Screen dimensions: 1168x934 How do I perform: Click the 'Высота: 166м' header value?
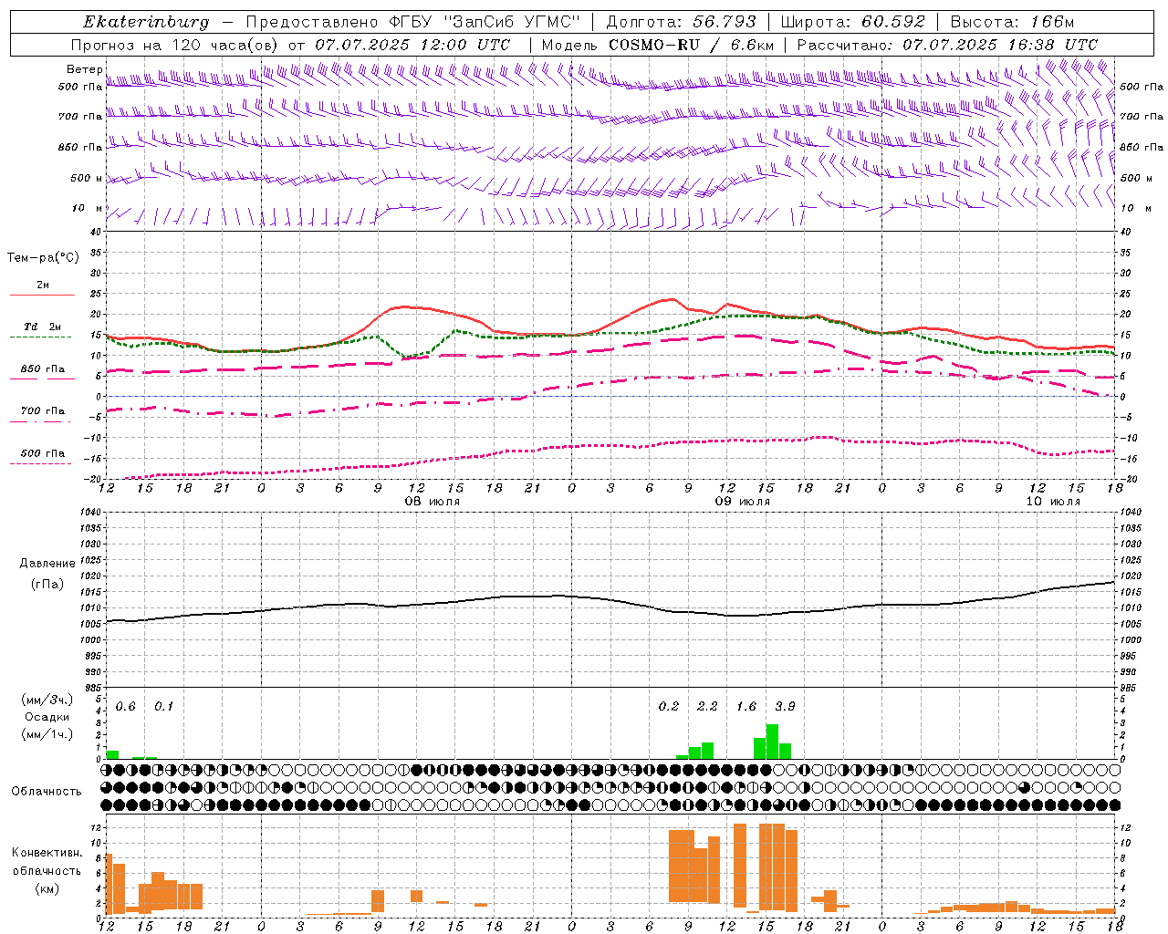coord(1013,22)
